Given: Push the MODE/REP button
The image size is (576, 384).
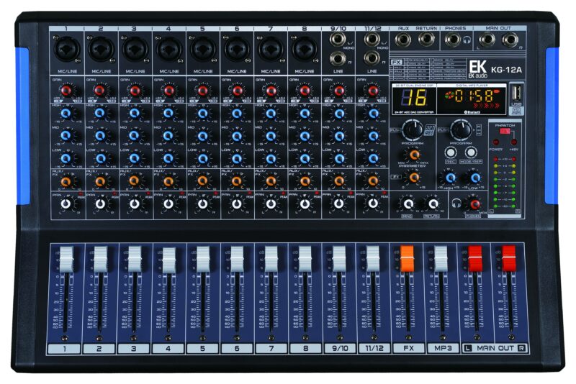Looking at the screenshot, I should [x=471, y=152].
